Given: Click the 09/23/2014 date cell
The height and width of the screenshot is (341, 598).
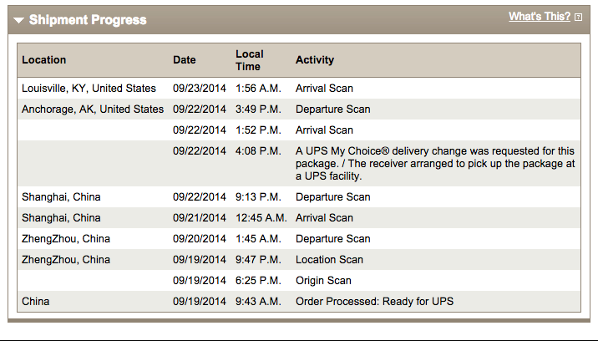Looking at the screenshot, I should 199,89.
